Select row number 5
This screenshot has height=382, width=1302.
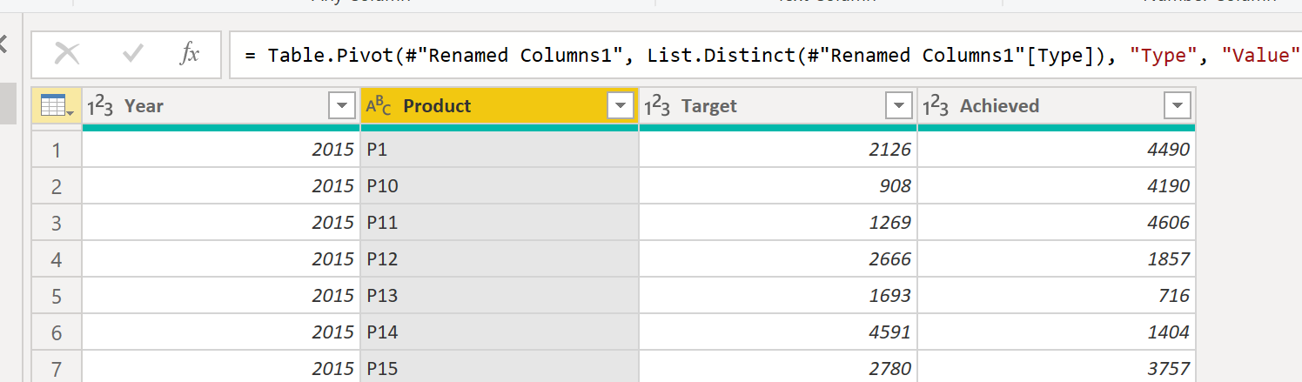pos(57,296)
